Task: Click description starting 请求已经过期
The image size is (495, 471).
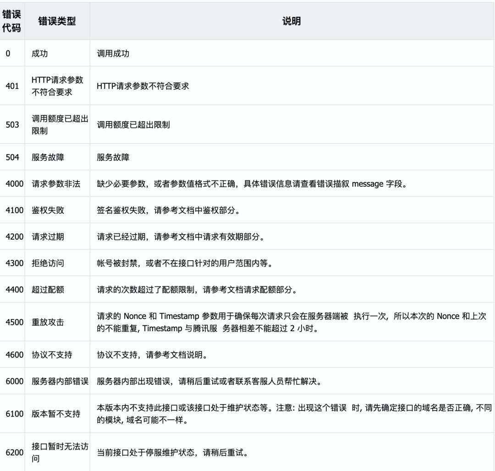Action: click(x=181, y=236)
